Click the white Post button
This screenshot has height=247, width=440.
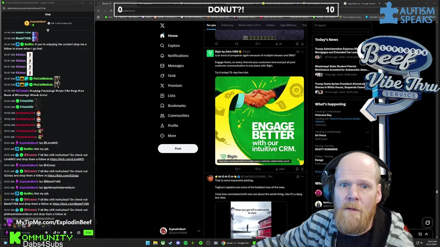pyautogui.click(x=178, y=149)
